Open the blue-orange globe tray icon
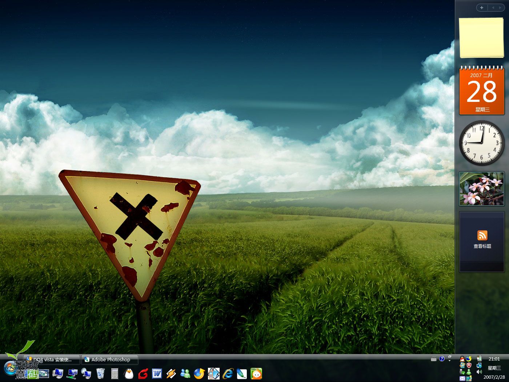Image resolution: width=509 pixels, height=382 pixels. 469,359
